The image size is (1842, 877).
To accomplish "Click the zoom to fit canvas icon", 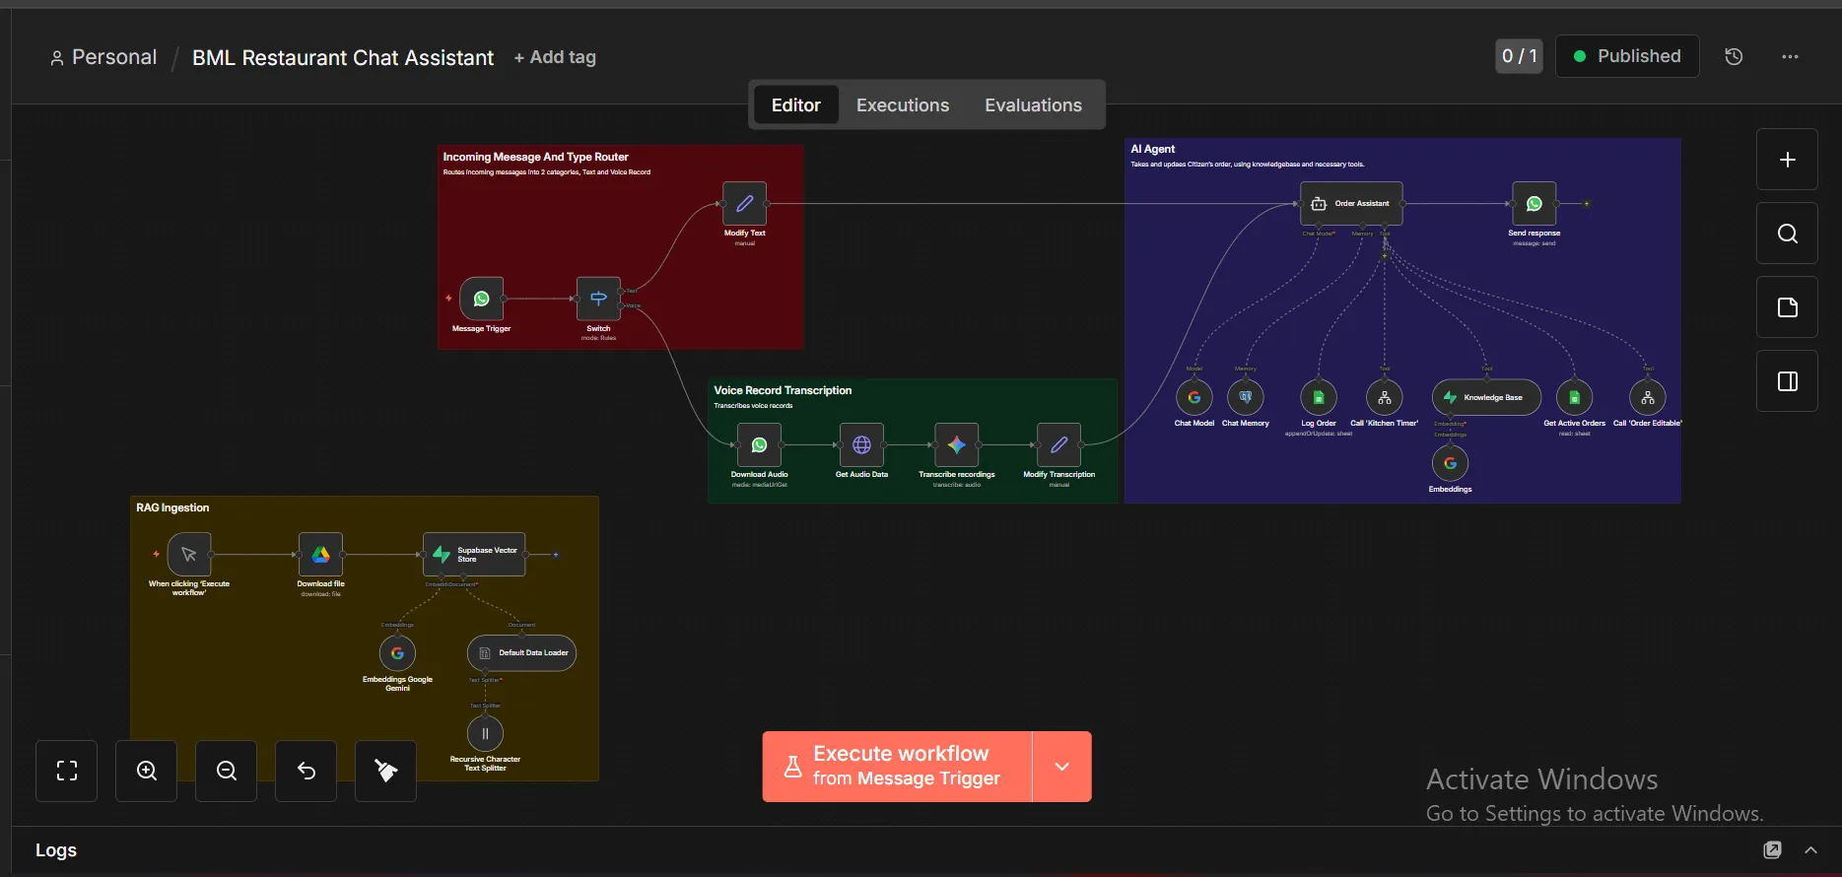I will click(67, 771).
